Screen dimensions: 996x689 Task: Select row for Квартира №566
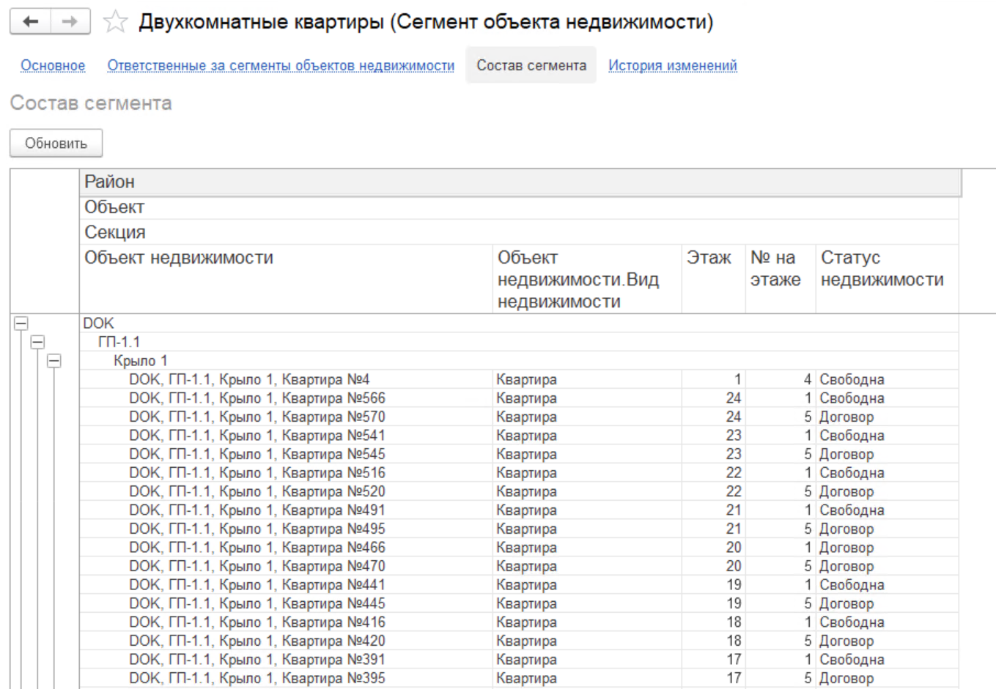pyautogui.click(x=257, y=398)
